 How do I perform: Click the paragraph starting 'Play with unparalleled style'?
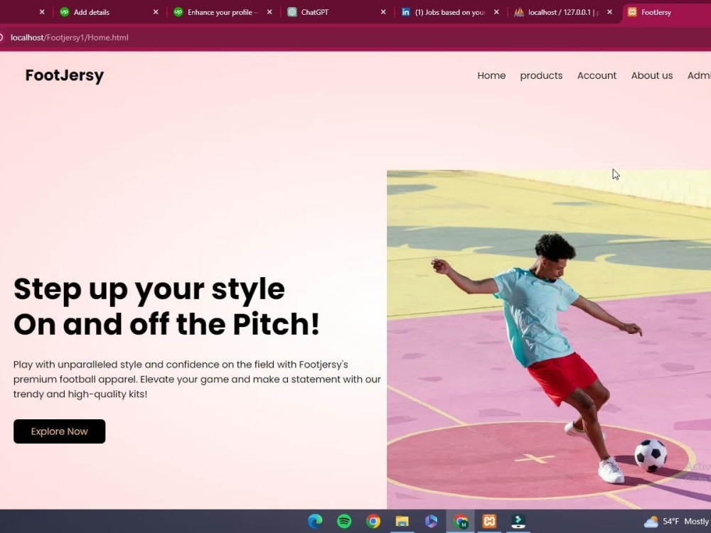(197, 379)
